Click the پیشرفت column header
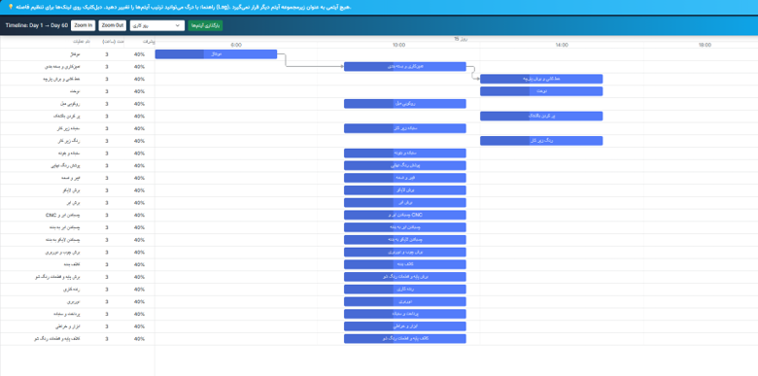Image resolution: width=758 pixels, height=376 pixels. pos(150,42)
